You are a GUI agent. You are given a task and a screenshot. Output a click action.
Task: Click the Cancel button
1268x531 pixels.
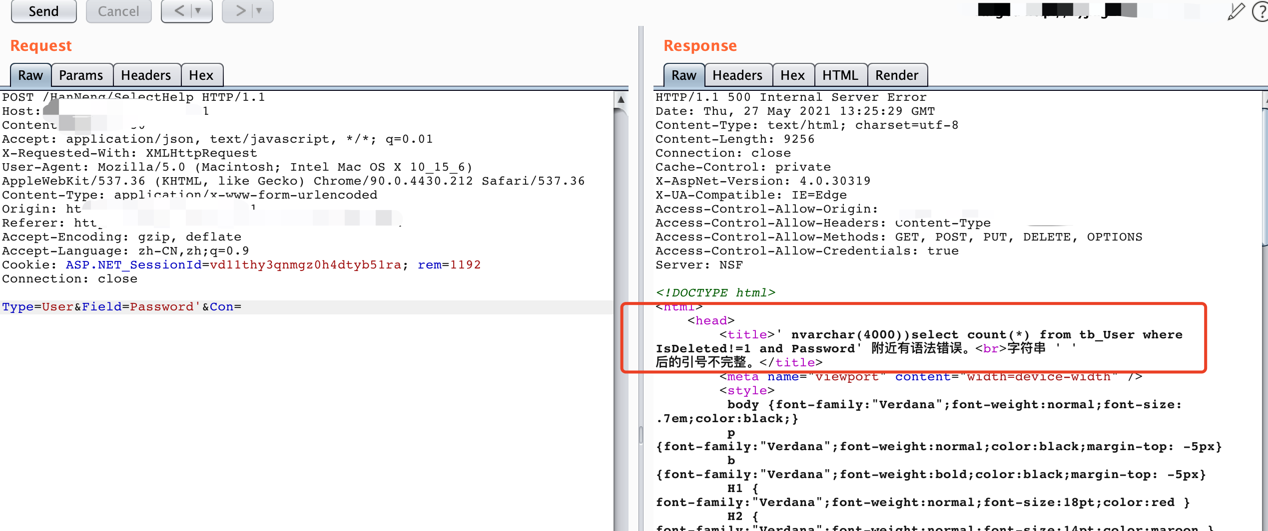pos(118,11)
